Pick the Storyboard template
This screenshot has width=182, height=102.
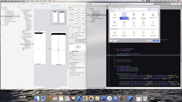pyautogui.click(x=124, y=33)
